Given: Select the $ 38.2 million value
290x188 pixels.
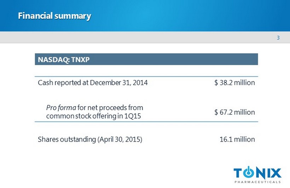Looking at the screenshot, I should tap(234, 83).
